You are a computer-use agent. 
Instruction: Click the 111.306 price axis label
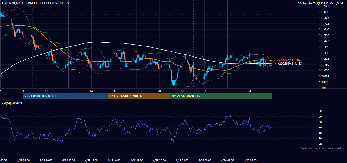tap(324, 53)
